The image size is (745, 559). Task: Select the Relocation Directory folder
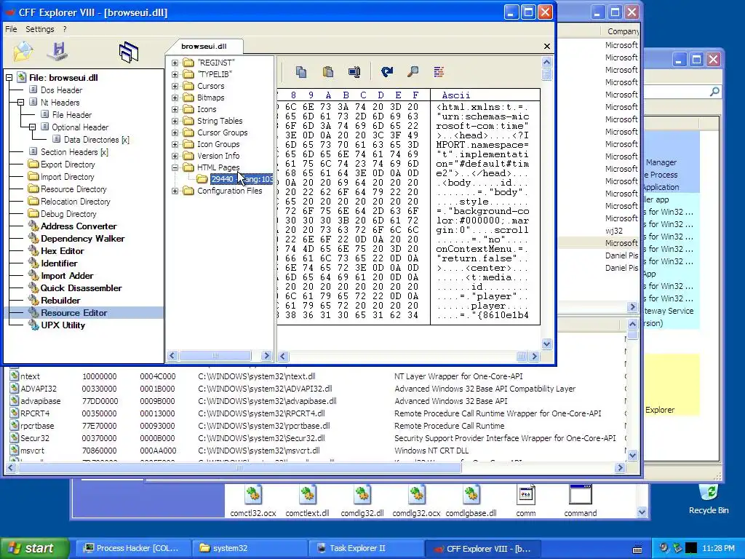tap(75, 202)
